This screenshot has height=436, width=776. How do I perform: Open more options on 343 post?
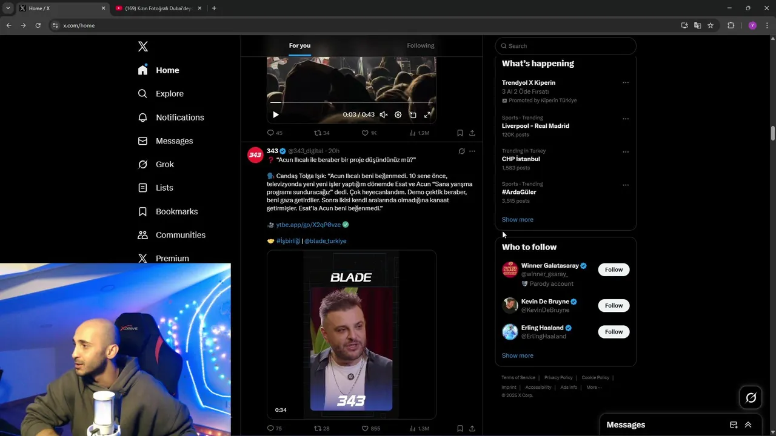(472, 151)
